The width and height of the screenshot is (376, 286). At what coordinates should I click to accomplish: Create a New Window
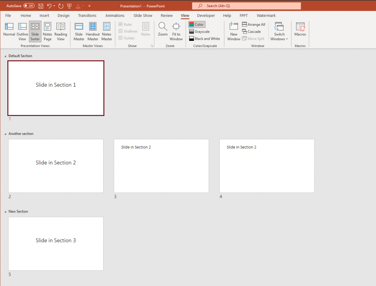point(234,31)
